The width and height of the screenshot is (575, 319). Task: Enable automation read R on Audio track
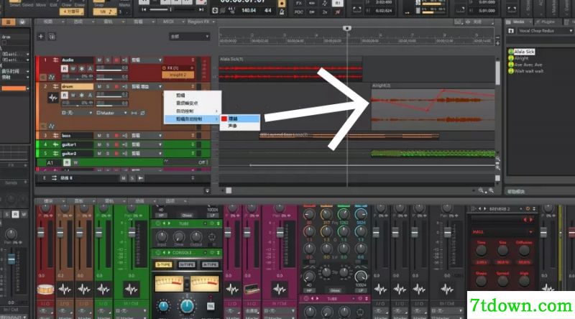[65, 68]
